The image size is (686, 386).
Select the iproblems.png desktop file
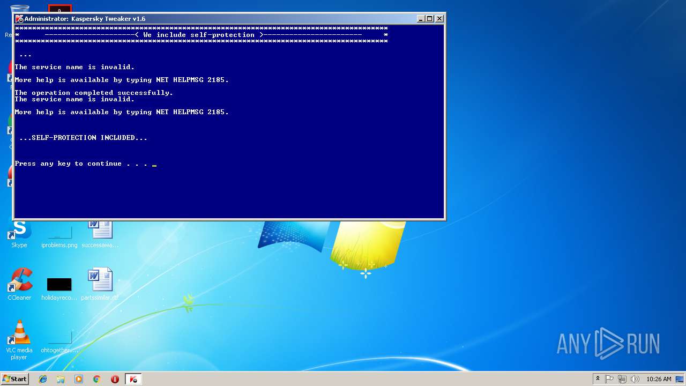click(59, 234)
